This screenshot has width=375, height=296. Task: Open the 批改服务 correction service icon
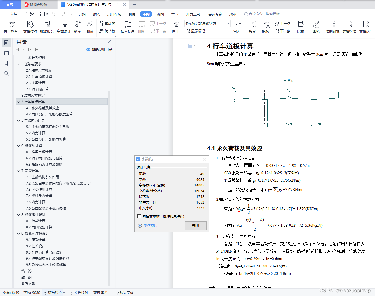point(47,27)
